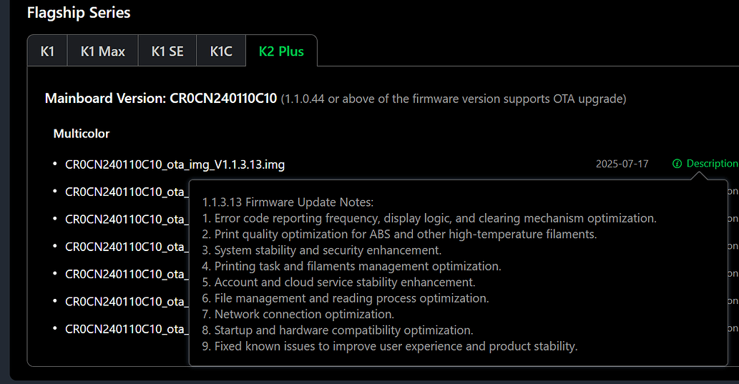
Task: Click the 2025-07-17 release date
Action: [x=622, y=164]
